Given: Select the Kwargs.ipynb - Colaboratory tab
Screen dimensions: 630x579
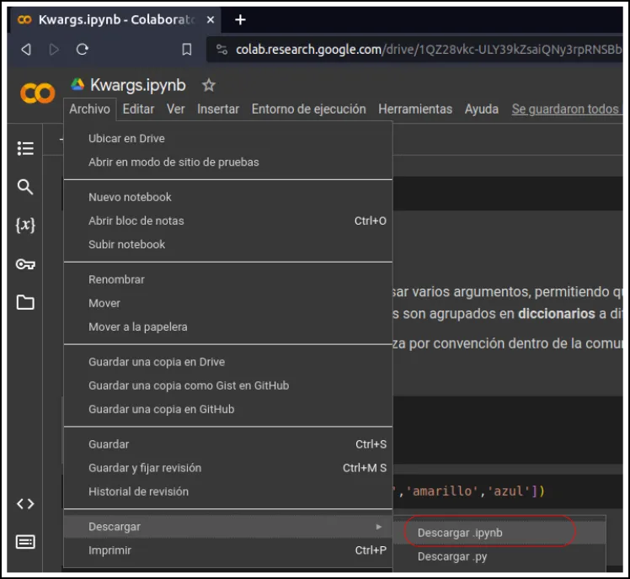Looking at the screenshot, I should pyautogui.click(x=114, y=19).
